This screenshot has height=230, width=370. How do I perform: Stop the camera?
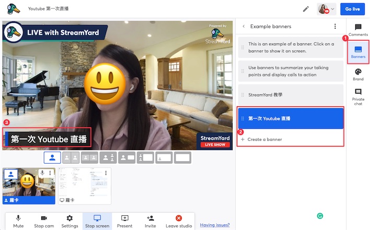44,222
